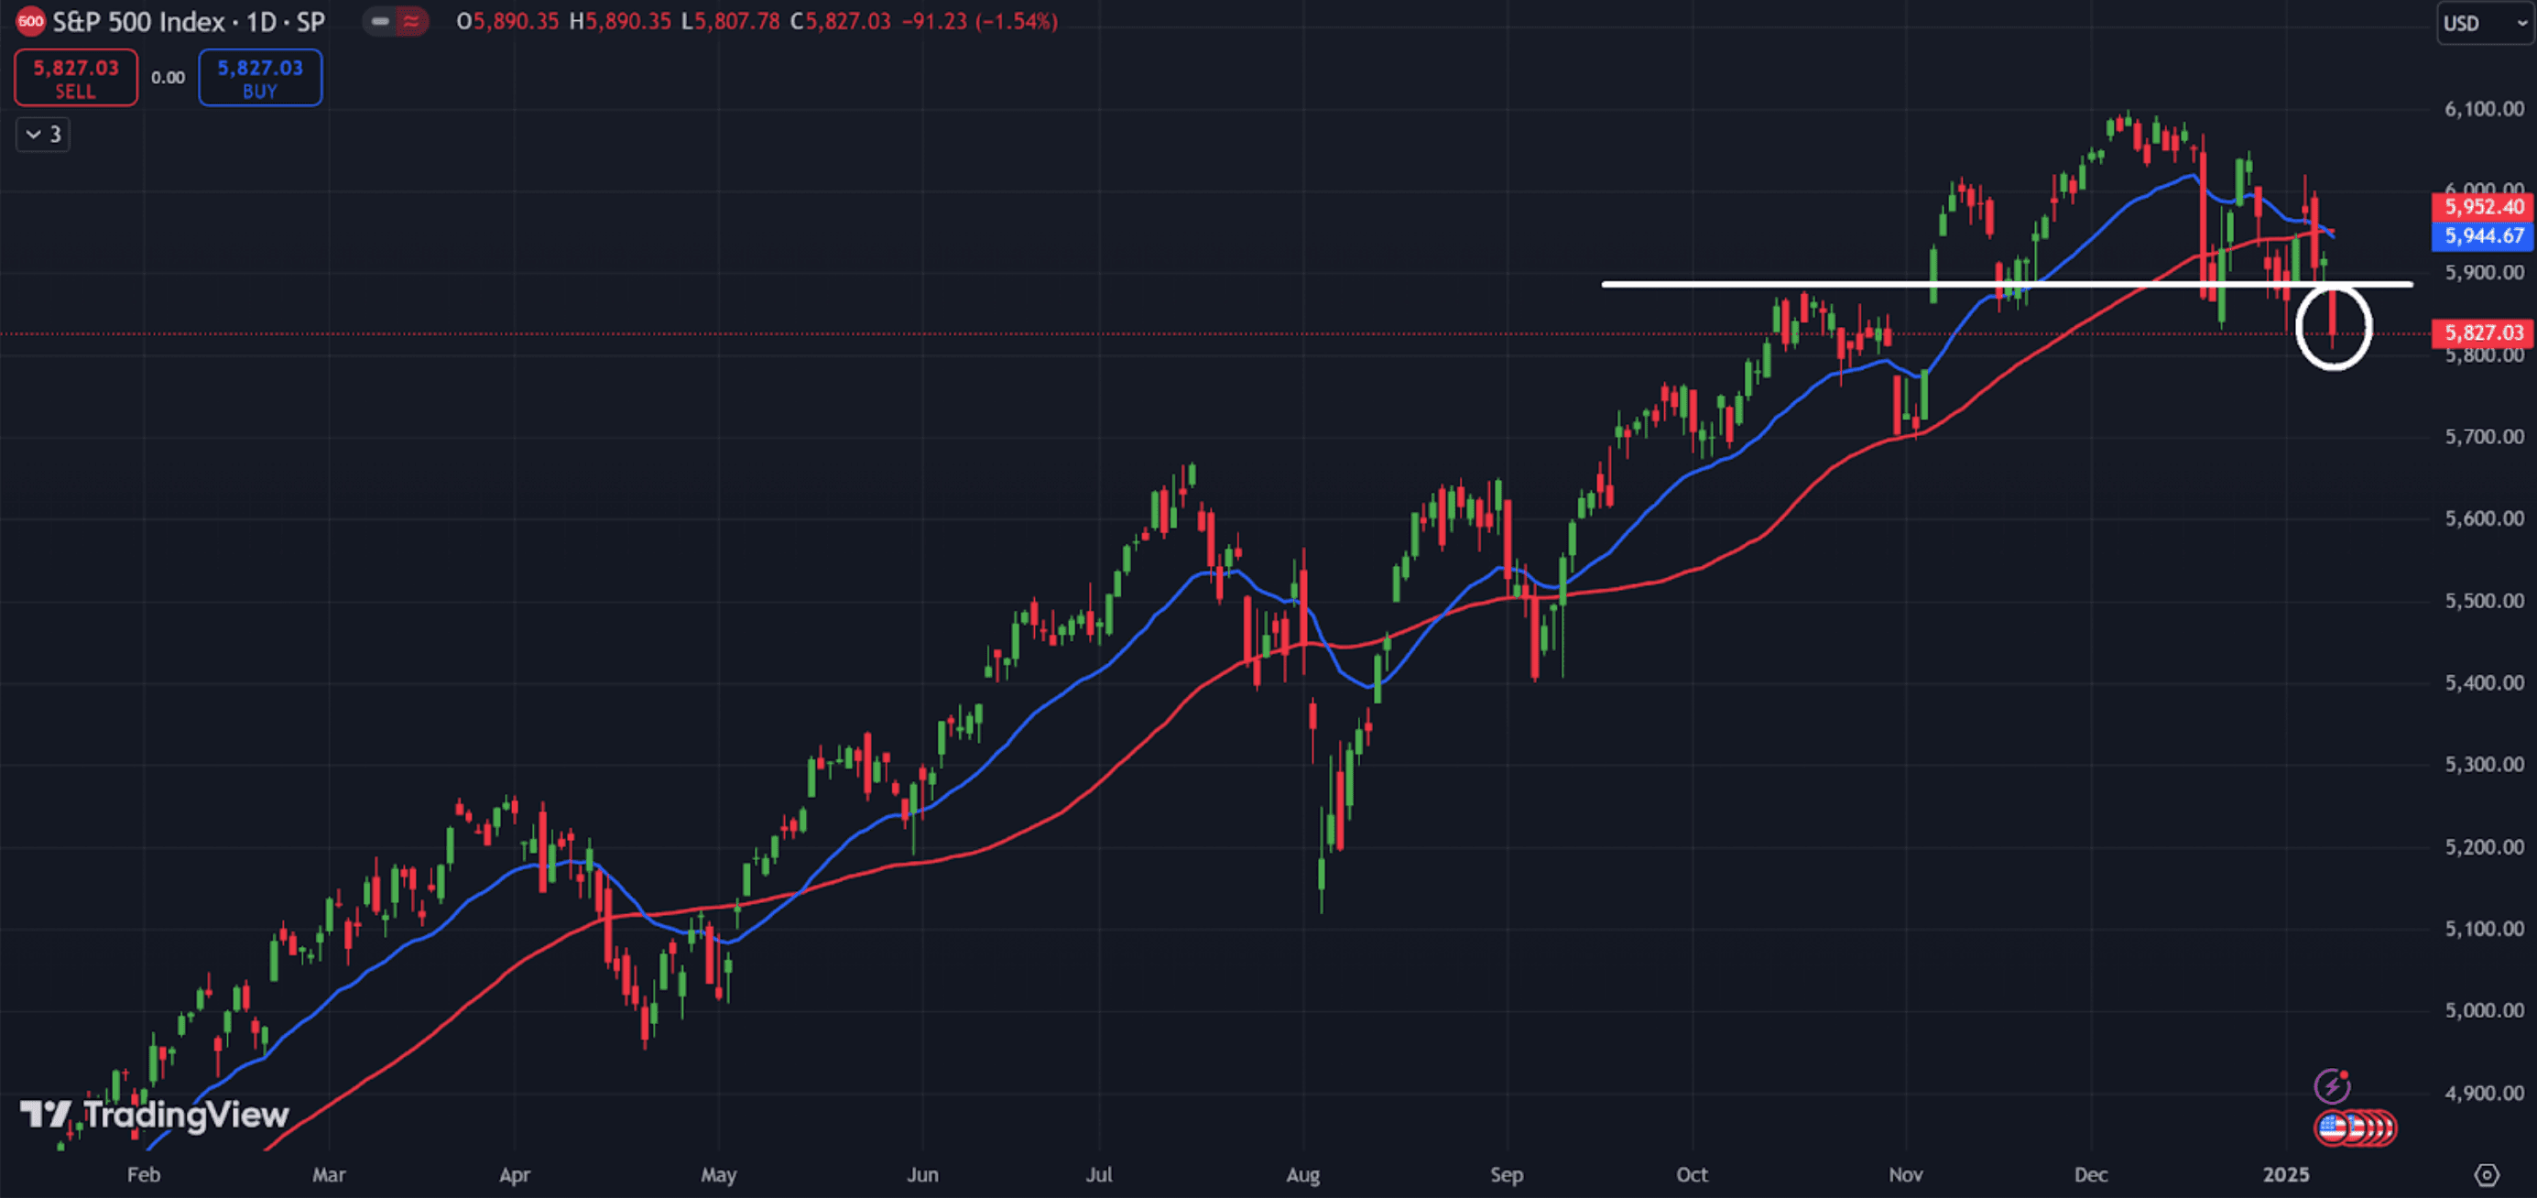
Task: Click the gray dash market status icon
Action: [x=380, y=21]
